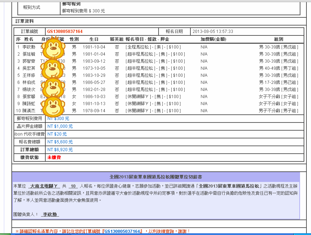Click the order total NT $6,920 元
The width and height of the screenshot is (311, 235).
click(60, 150)
